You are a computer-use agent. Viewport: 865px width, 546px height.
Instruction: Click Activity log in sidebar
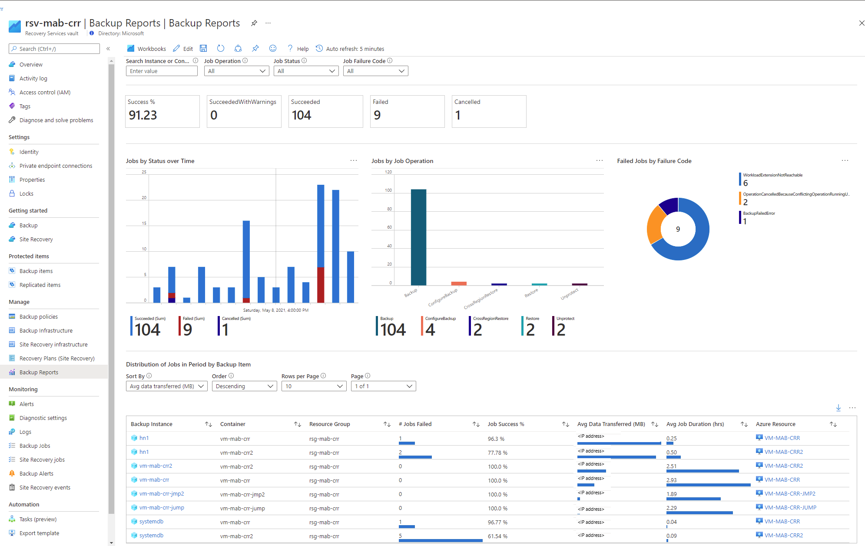point(34,78)
